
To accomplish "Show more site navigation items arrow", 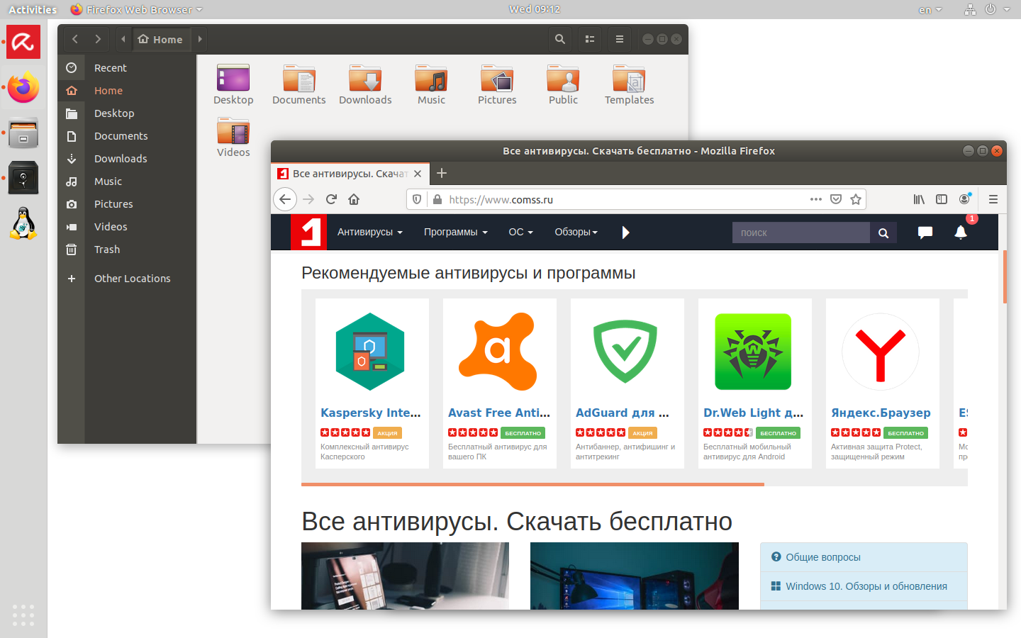I will point(625,233).
